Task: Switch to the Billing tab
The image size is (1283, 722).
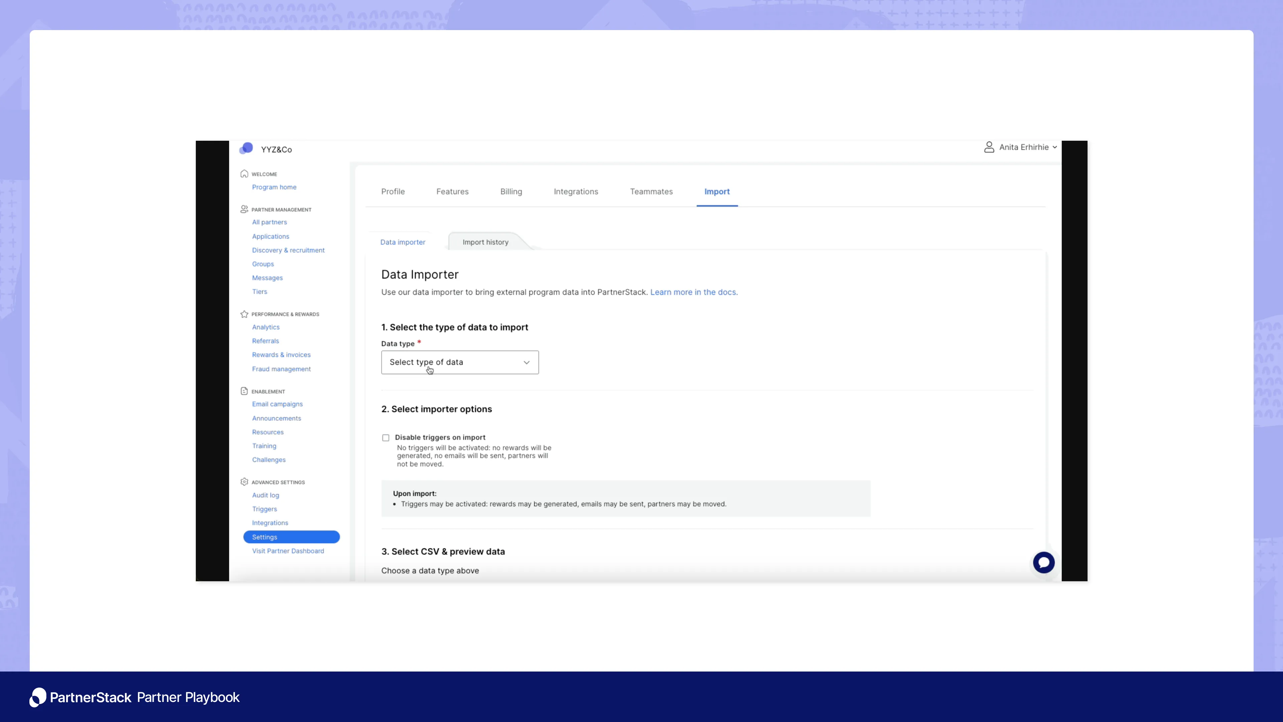Action: tap(511, 191)
